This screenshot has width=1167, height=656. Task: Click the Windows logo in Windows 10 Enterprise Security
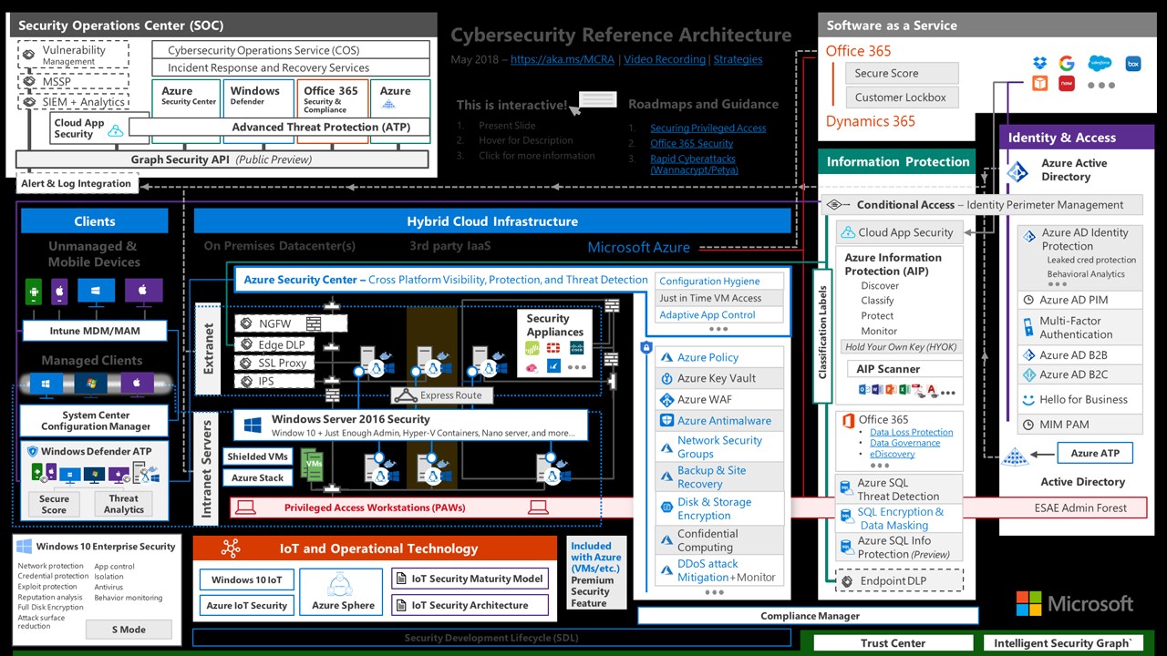(x=24, y=547)
